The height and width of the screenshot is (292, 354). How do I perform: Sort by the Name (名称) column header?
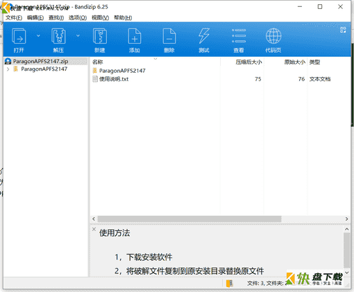[97, 62]
